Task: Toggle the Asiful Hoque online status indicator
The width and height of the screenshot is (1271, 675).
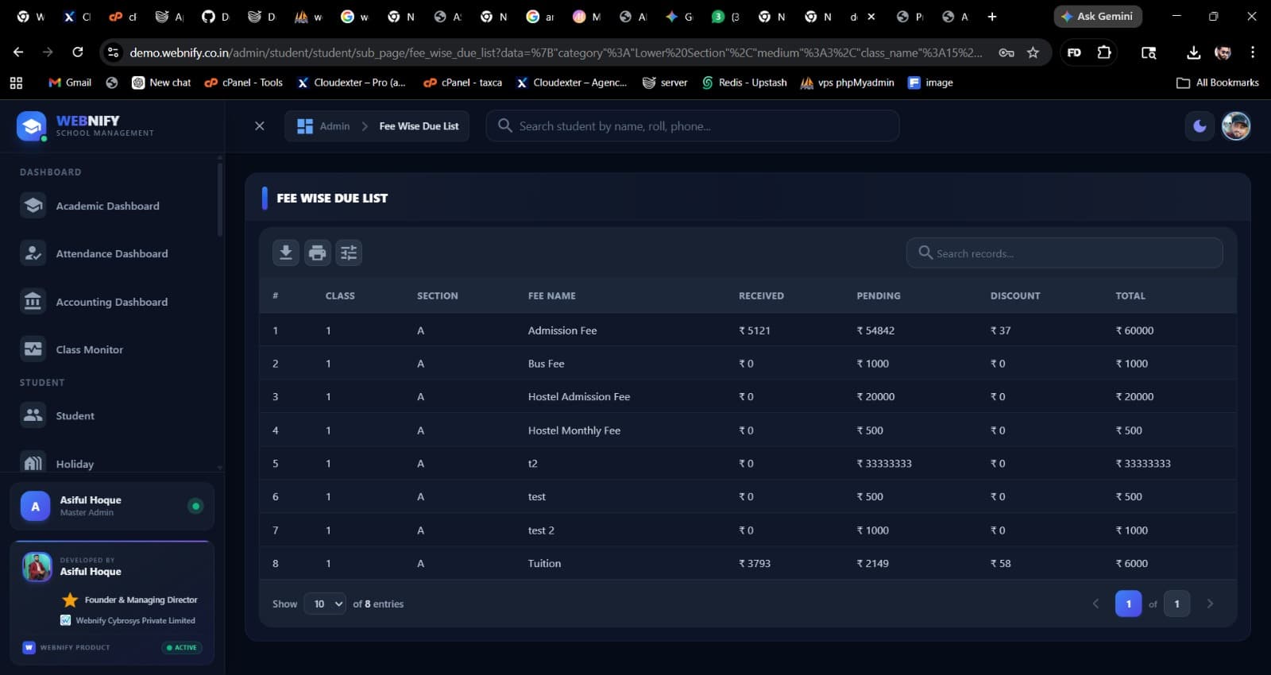Action: [x=195, y=506]
